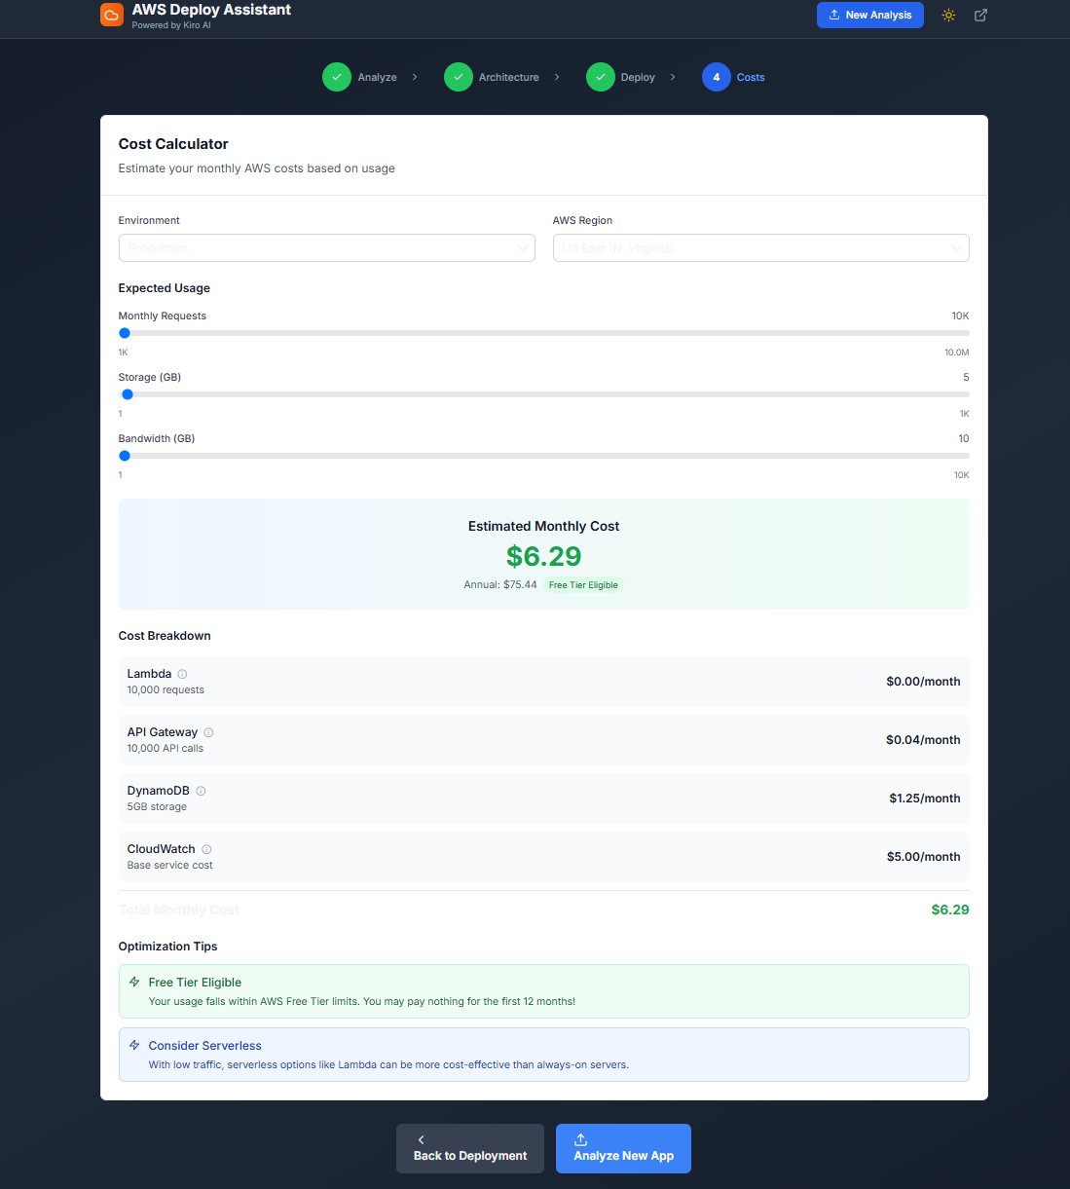Click the orange AWS Deploy Assistant logo
This screenshot has height=1189, width=1070.
point(112,15)
